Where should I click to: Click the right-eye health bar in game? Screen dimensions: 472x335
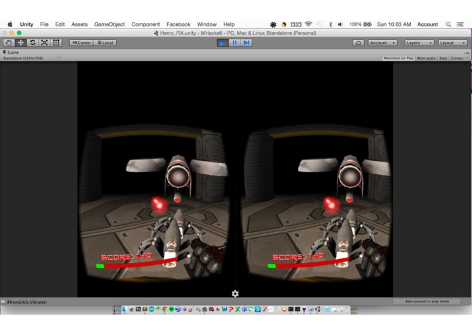(x=308, y=263)
